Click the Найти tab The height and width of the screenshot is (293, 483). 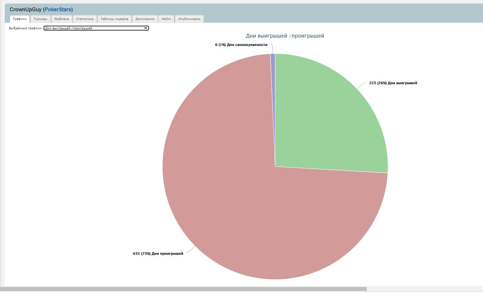(x=166, y=19)
